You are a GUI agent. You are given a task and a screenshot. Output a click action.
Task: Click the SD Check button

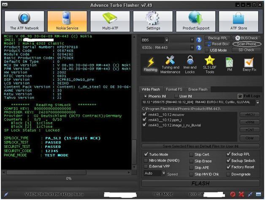click(246, 50)
